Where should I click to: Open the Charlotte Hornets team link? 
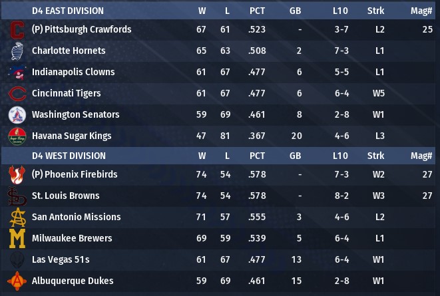point(69,51)
